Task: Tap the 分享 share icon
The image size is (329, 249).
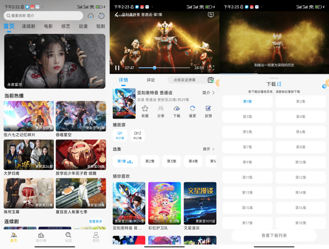Action: pos(161,109)
